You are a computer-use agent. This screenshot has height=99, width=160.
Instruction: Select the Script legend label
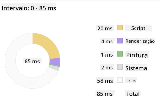(138, 28)
